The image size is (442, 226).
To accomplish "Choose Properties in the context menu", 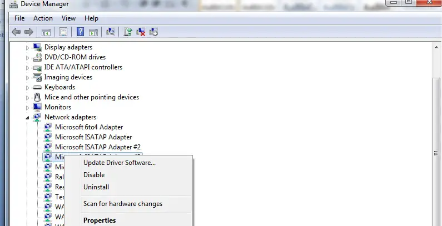I will point(128,220).
